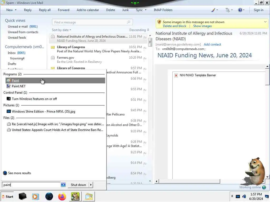Open the Inbox folder
This screenshot has width=270, height=202.
(x=17, y=53)
